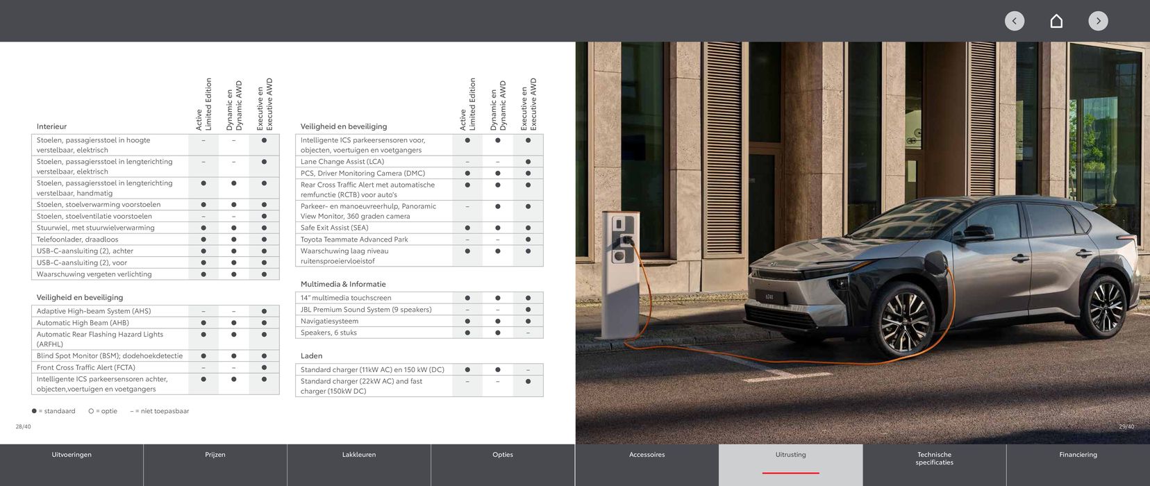
Task: Click the Telefoonlader, draadloos row
Action: click(78, 240)
